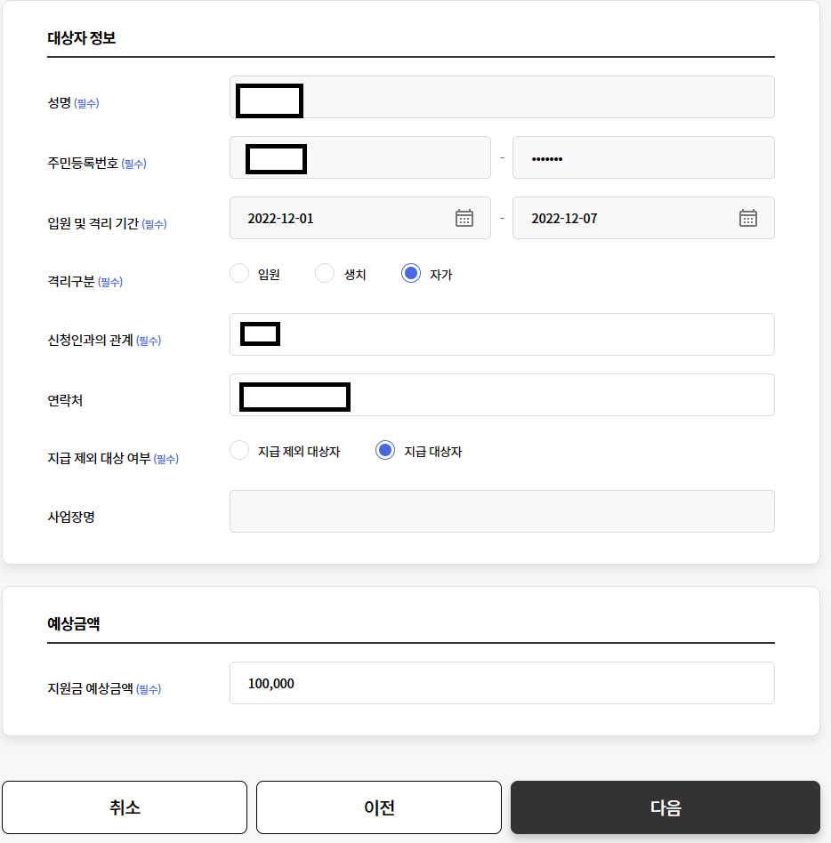Choose the 지급 제외 대상자 radio

239,450
